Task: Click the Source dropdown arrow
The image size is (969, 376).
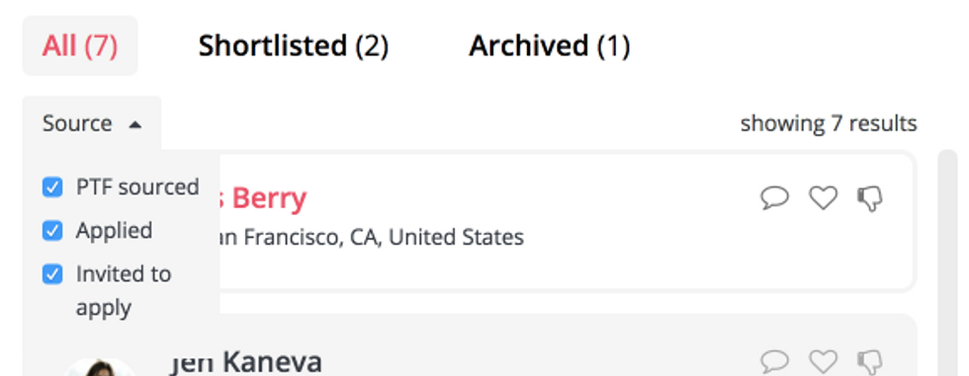Action: [134, 125]
